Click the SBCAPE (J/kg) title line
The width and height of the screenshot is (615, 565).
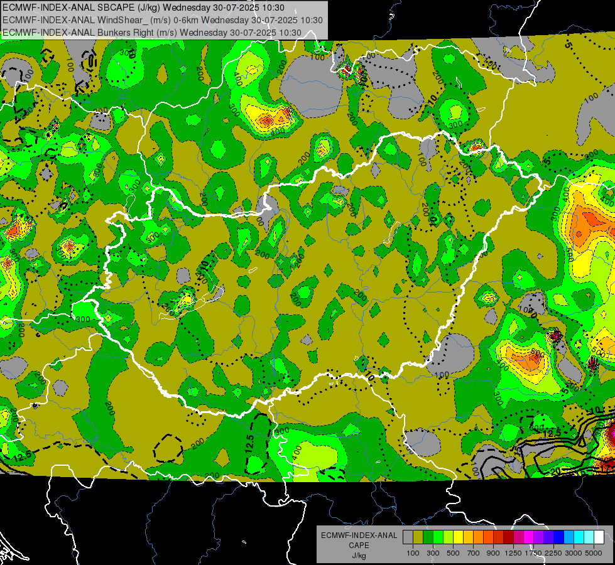(144, 8)
